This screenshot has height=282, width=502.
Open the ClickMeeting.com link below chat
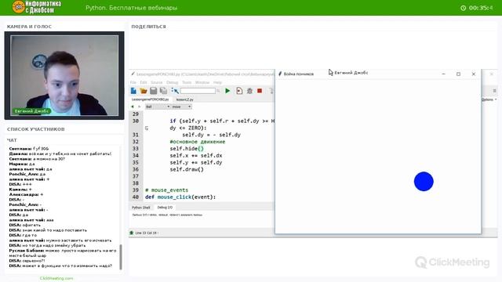pyautogui.click(x=56, y=278)
